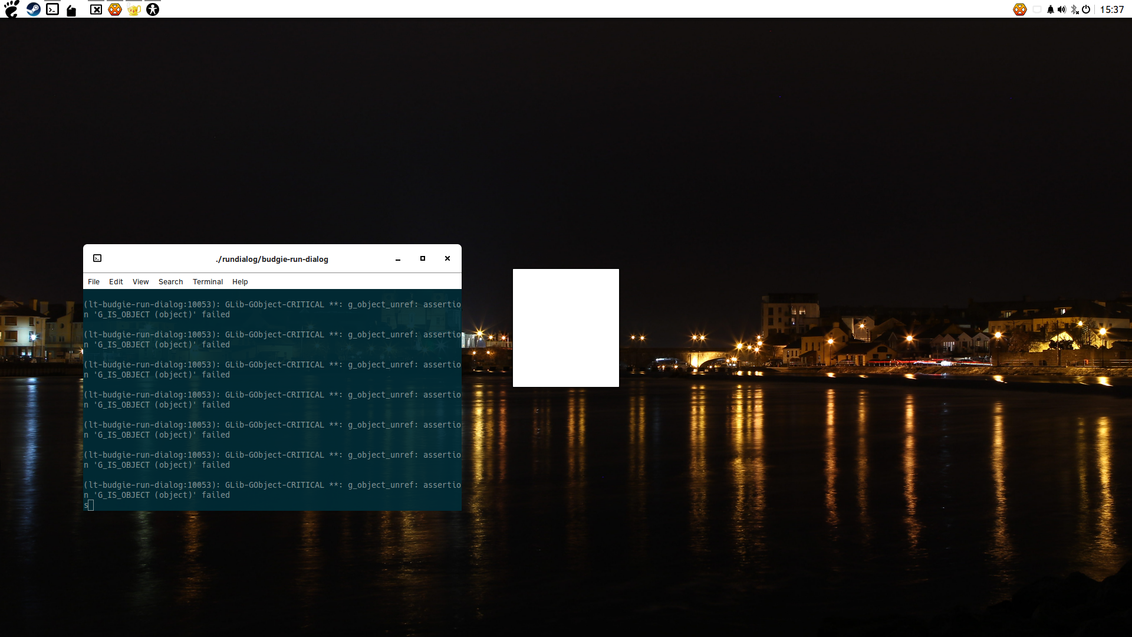Screen dimensions: 1132x637
Task: Open the sound volume indicator
Action: [1062, 9]
